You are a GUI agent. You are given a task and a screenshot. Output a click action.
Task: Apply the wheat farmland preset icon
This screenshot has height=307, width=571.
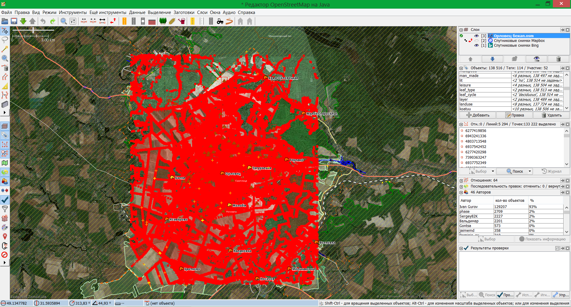(x=172, y=21)
